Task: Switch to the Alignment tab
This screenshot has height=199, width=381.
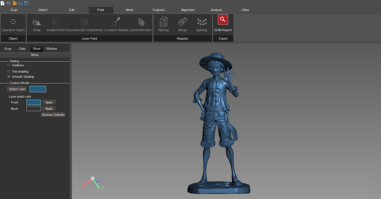Action: coord(187,10)
